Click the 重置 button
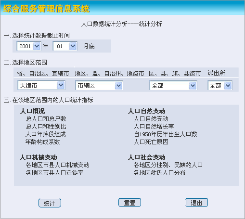Image resolution: width=245 pixels, height=219 pixels. [129, 203]
